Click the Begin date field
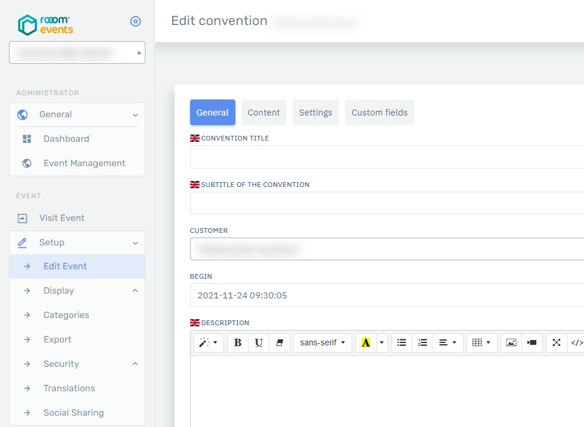 (x=387, y=295)
